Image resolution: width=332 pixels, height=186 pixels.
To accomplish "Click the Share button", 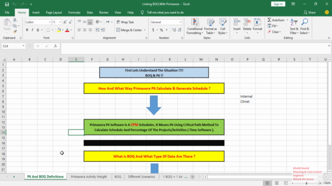I will pos(310,12).
